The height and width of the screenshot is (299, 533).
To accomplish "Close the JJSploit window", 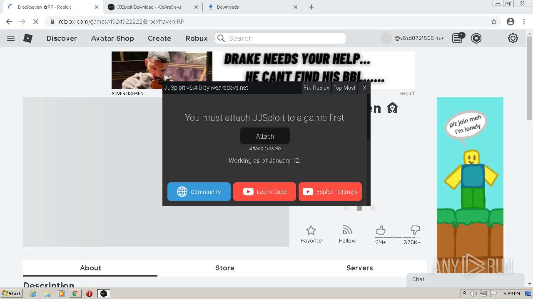I will coord(364,88).
